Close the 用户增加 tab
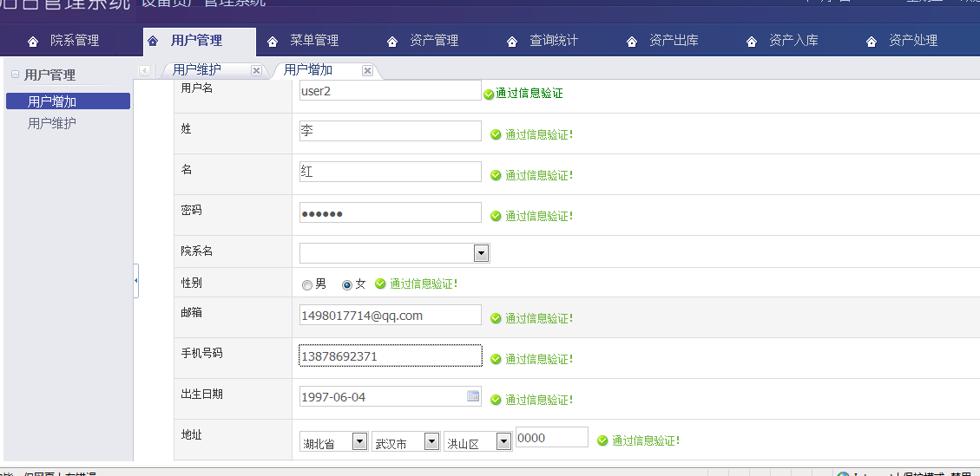This screenshot has width=980, height=476. (367, 70)
